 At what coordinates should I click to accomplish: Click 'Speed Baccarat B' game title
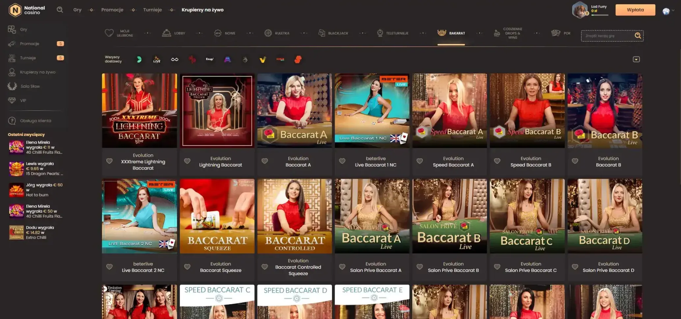point(531,165)
